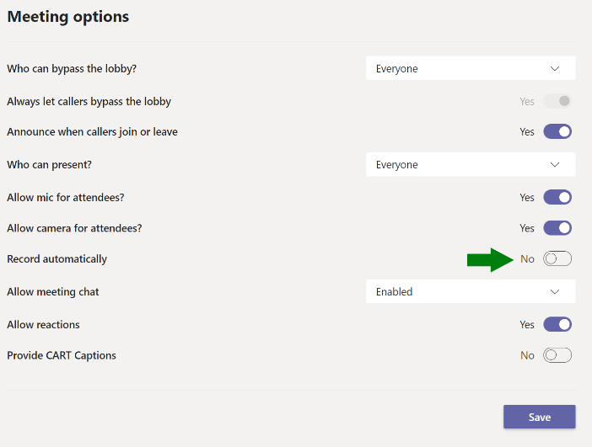This screenshot has height=447, width=592.
Task: Enable the Record automatically switch
Action: tap(557, 258)
